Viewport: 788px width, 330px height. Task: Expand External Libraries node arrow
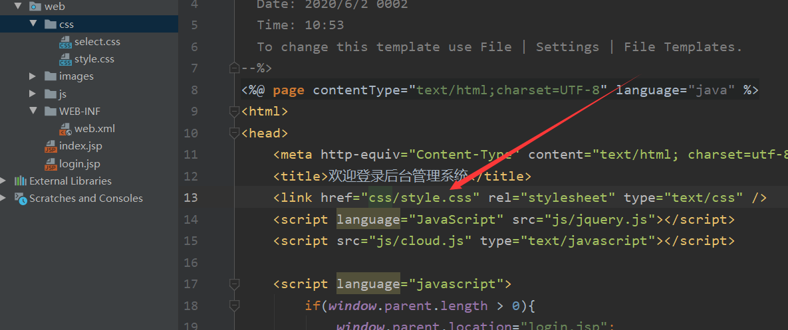(x=4, y=181)
